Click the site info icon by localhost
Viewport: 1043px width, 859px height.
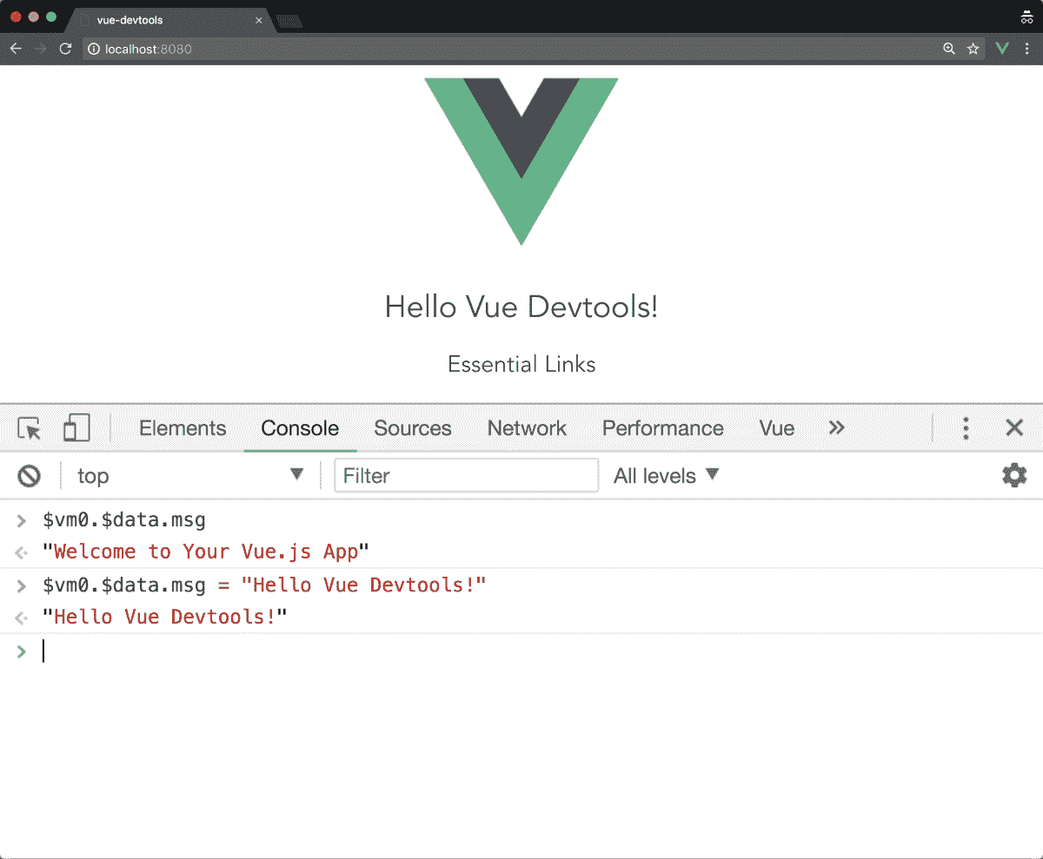94,49
